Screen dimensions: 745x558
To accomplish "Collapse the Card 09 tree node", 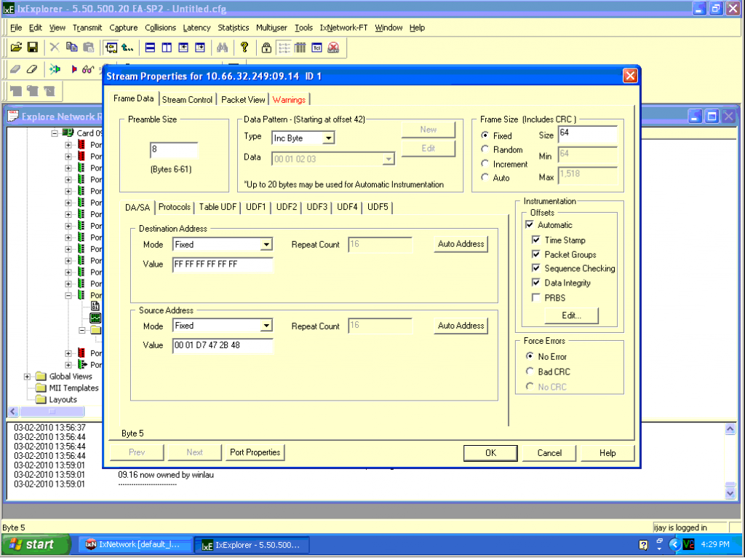I will [54, 133].
